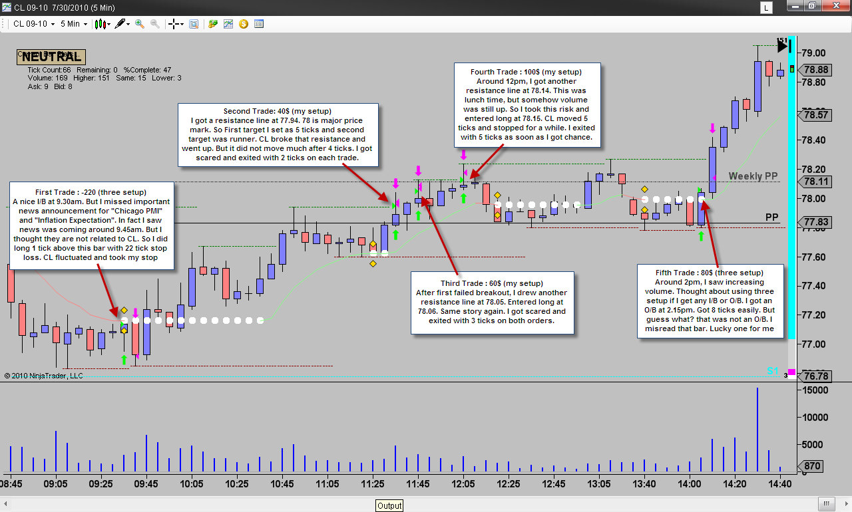The width and height of the screenshot is (852, 512).
Task: Click the Zoom In magnifier
Action: coord(140,24)
